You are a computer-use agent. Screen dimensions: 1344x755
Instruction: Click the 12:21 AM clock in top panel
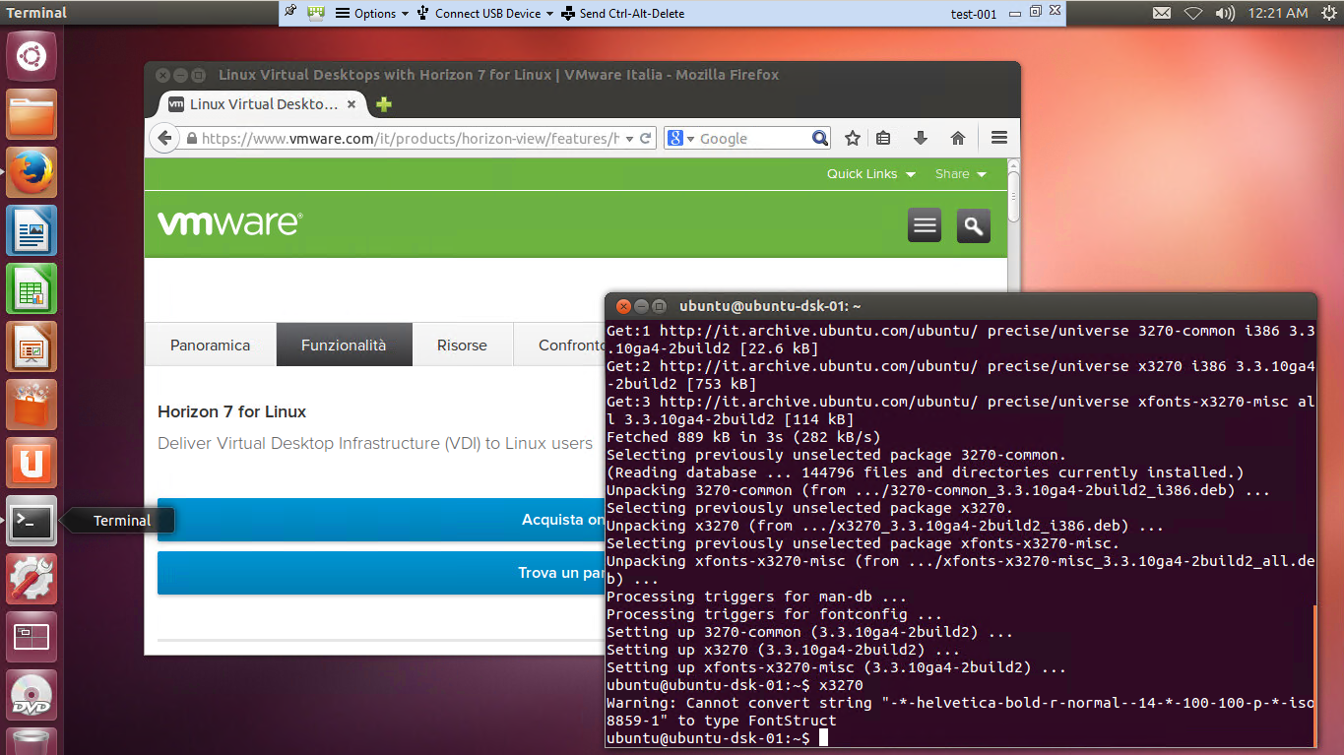point(1277,13)
